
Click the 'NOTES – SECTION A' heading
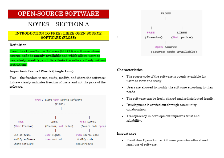59,24
